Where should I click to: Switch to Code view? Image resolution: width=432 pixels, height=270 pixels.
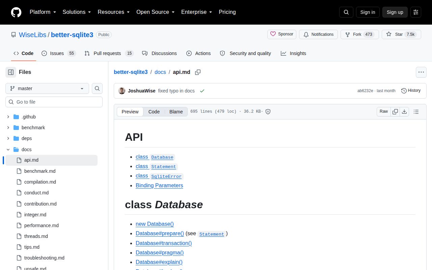[x=154, y=112]
